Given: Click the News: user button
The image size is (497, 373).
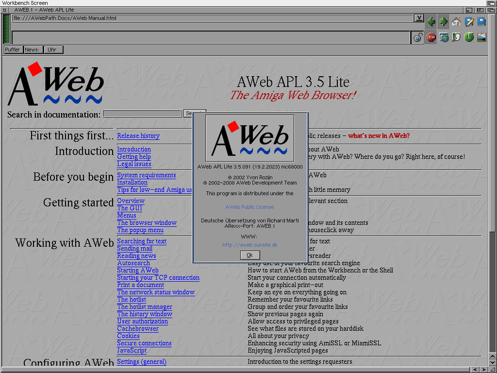Looking at the screenshot, I should [x=33, y=50].
